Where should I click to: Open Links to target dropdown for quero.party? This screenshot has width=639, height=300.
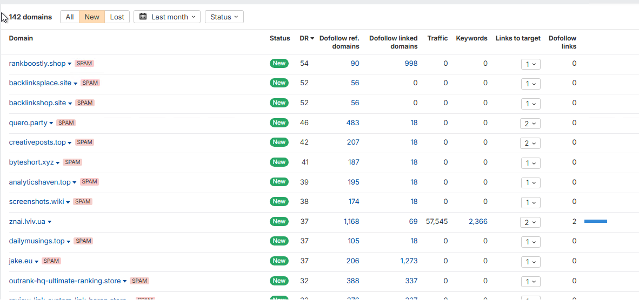530,123
